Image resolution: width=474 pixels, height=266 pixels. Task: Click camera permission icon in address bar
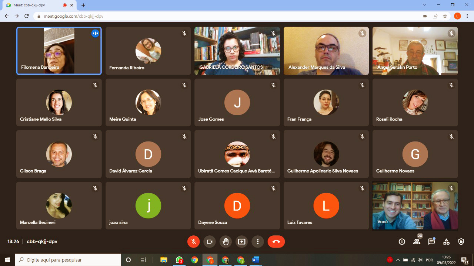pos(425,16)
